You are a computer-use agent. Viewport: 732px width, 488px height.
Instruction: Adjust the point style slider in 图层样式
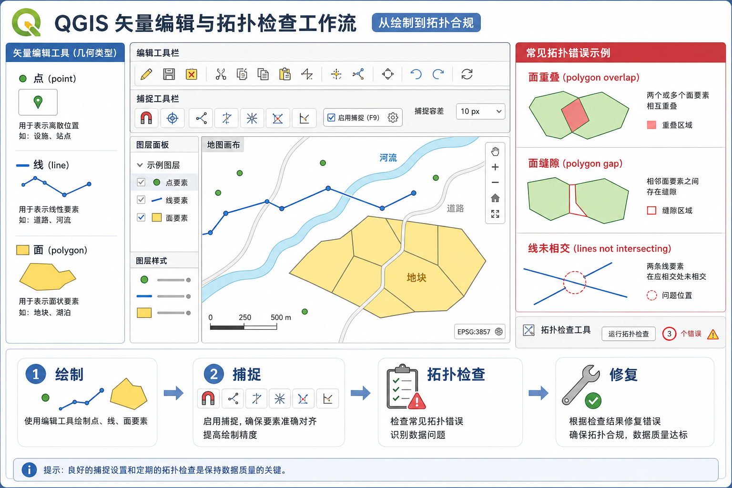174,280
